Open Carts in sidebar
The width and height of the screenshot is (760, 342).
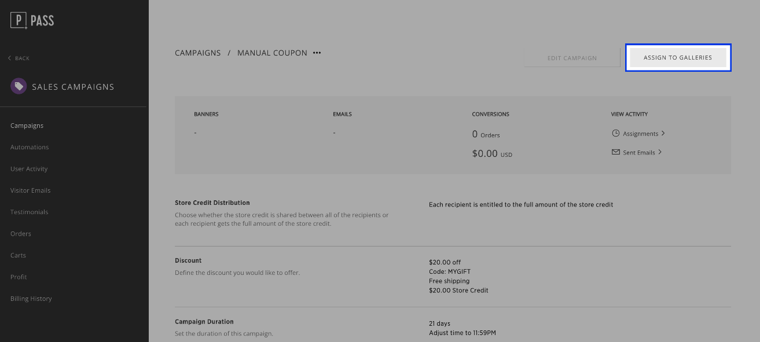[x=18, y=255]
